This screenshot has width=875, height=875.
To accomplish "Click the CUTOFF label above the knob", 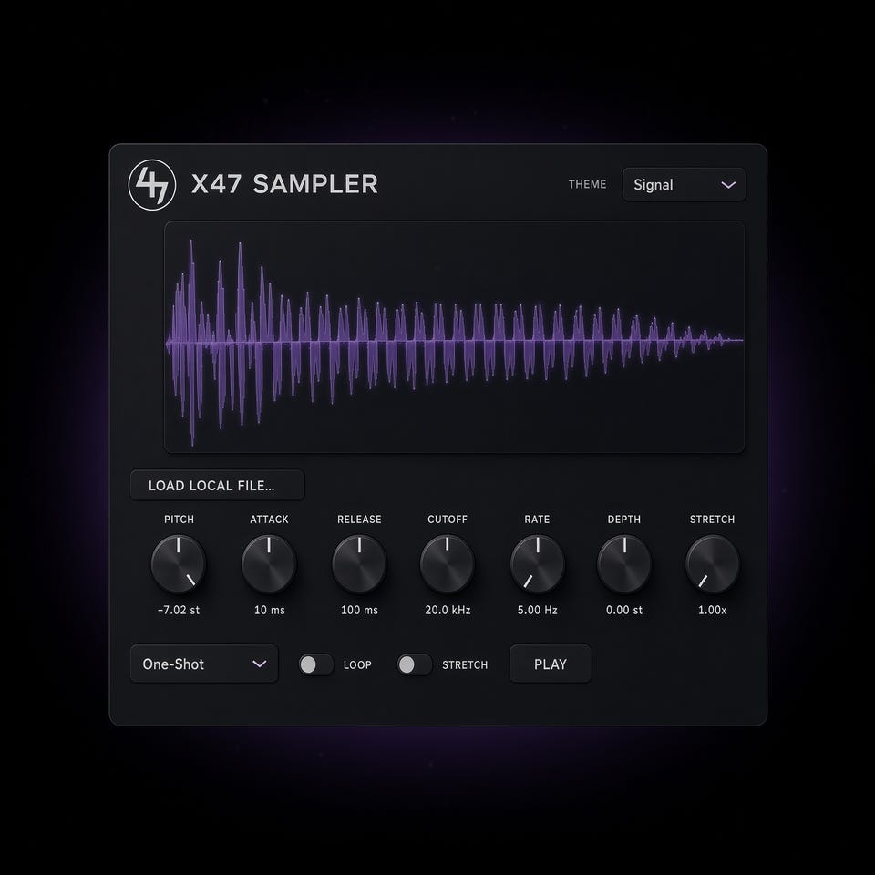I will pos(448,519).
